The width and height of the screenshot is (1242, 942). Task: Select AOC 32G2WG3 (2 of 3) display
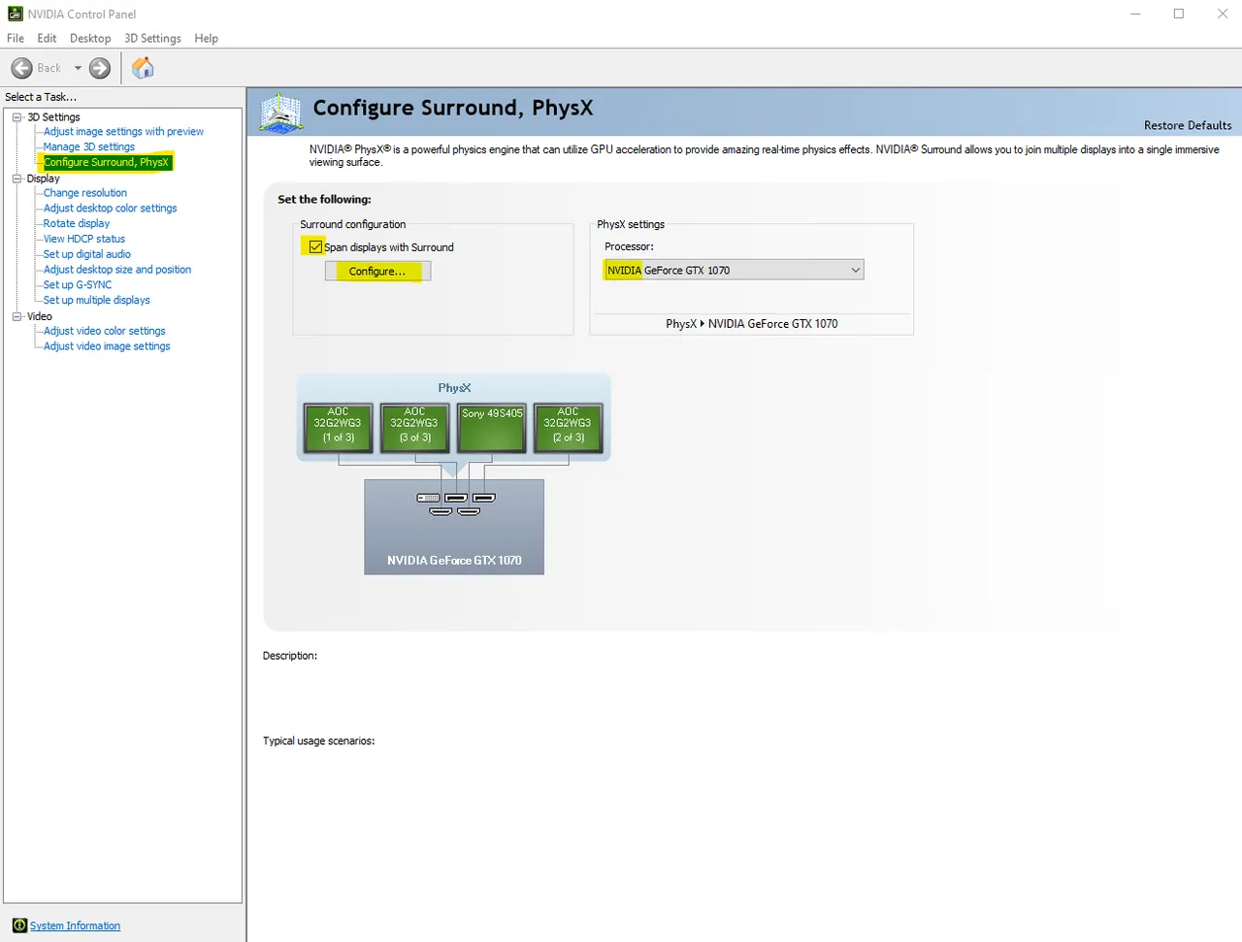pos(568,428)
